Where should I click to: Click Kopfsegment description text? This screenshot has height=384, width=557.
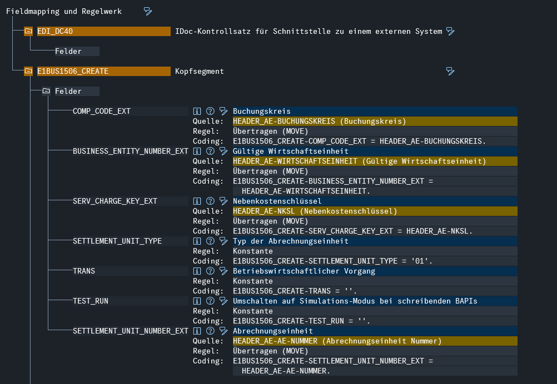[200, 72]
